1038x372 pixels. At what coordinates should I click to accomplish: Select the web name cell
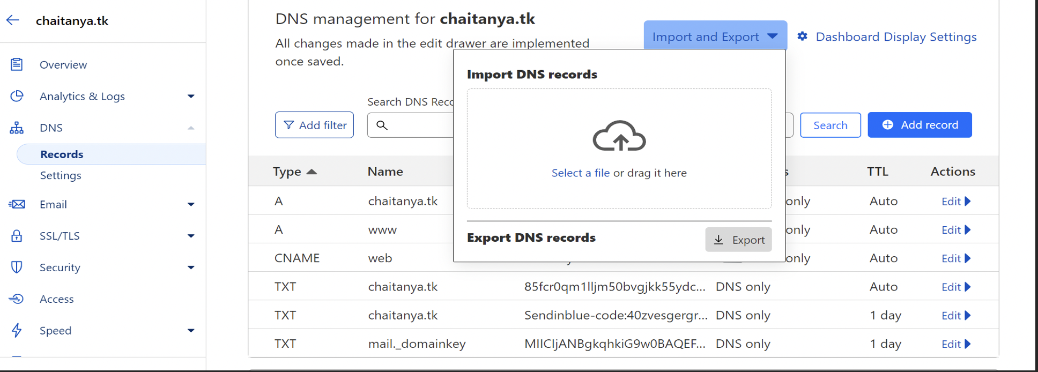pos(380,258)
